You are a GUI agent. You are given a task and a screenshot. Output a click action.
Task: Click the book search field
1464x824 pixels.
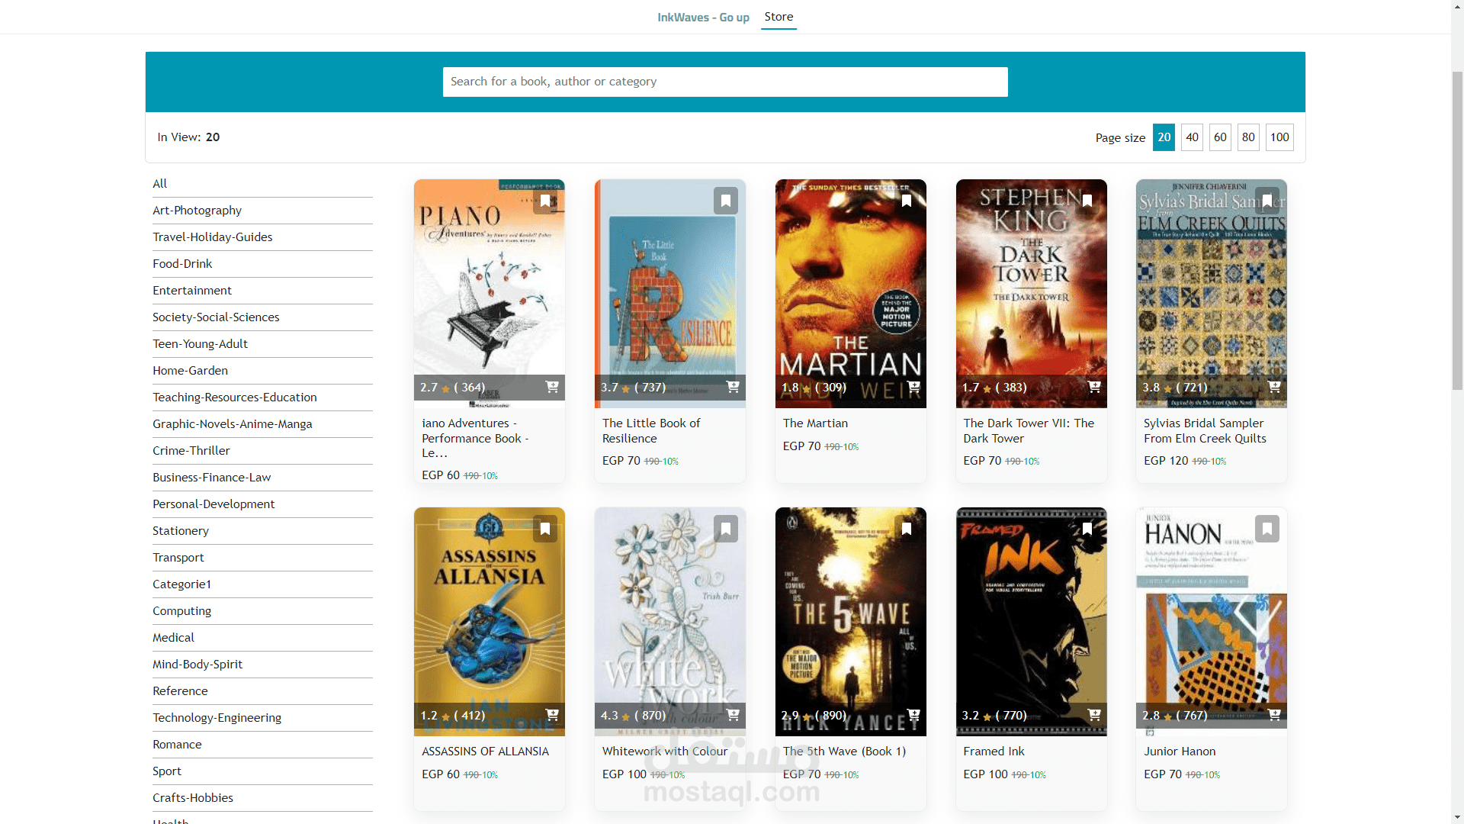point(724,82)
